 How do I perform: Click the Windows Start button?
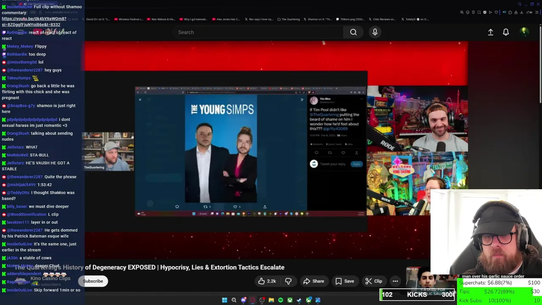tap(224, 300)
